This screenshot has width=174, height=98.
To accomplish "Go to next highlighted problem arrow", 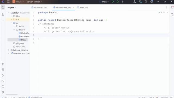I will coord(167,13).
